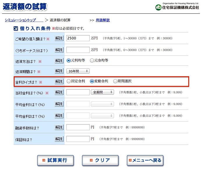Select 元利均等 repayment method

69,60
